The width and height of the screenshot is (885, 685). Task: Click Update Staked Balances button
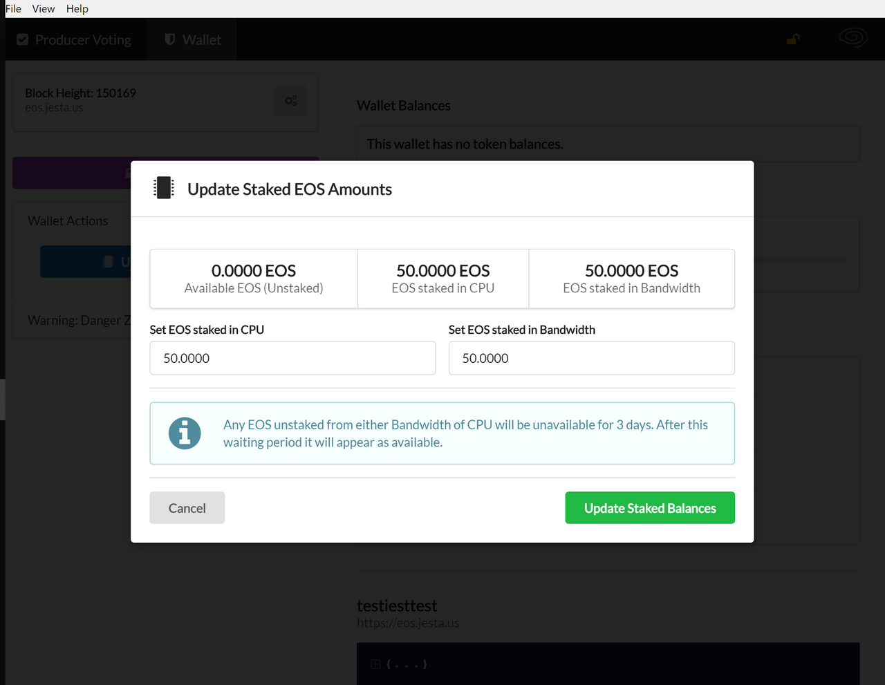[x=649, y=508]
